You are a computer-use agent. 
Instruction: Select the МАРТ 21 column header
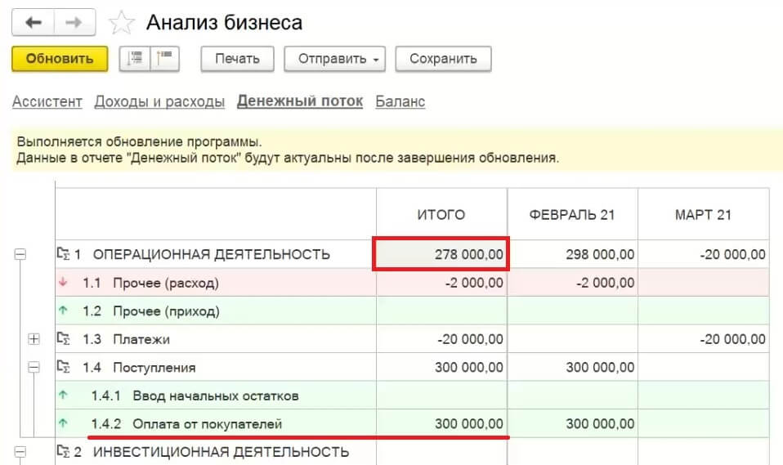703,215
